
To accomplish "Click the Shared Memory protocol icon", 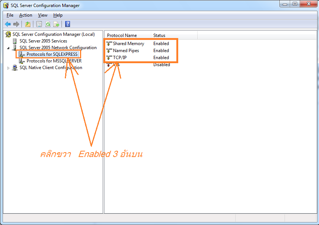I will click(109, 44).
